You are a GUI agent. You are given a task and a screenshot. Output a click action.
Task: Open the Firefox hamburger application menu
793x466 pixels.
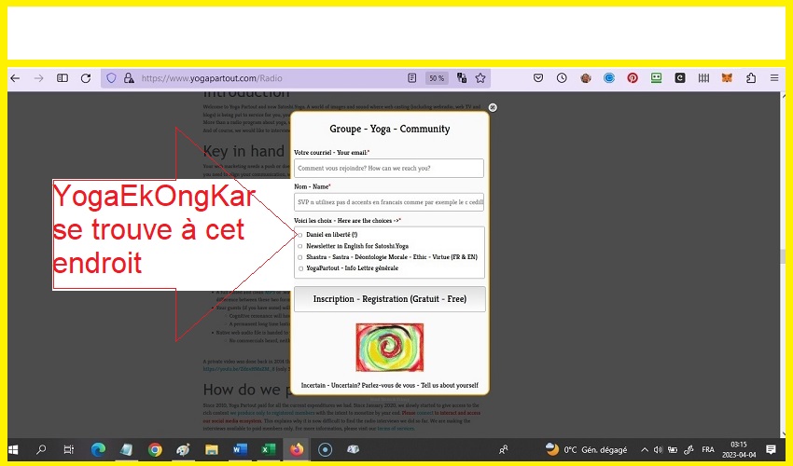pyautogui.click(x=773, y=78)
